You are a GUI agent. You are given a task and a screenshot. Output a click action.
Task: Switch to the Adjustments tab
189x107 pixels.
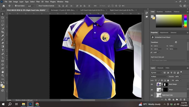[164, 33]
